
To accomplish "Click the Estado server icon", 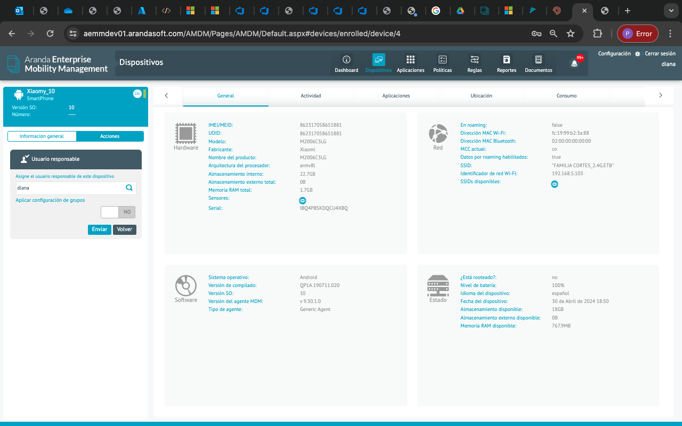I will [x=438, y=285].
